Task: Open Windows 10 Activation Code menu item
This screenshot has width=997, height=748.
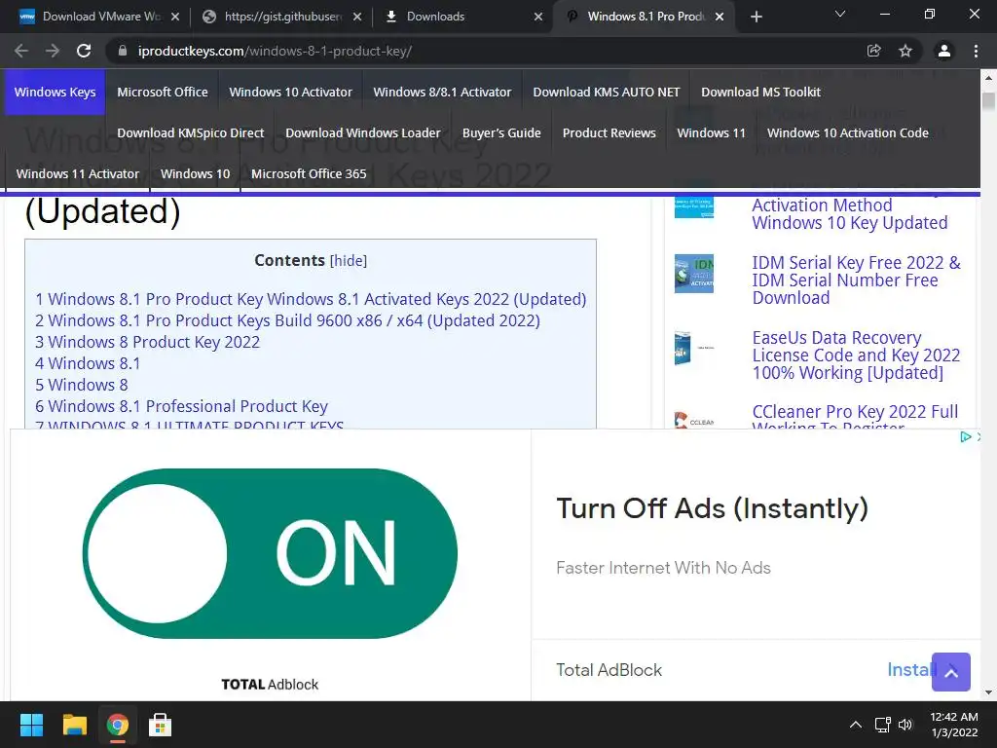Action: (x=848, y=132)
